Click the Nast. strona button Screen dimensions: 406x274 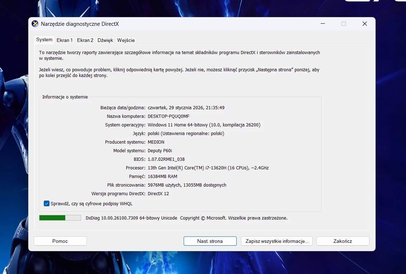click(x=210, y=241)
